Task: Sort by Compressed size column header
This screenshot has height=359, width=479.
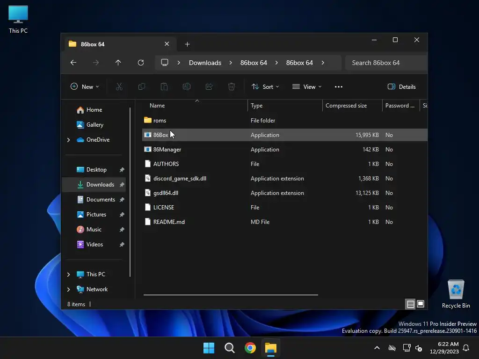Action: point(352,106)
